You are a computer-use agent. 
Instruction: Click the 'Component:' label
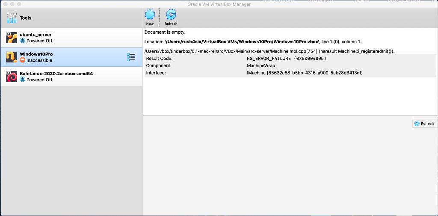pos(159,66)
